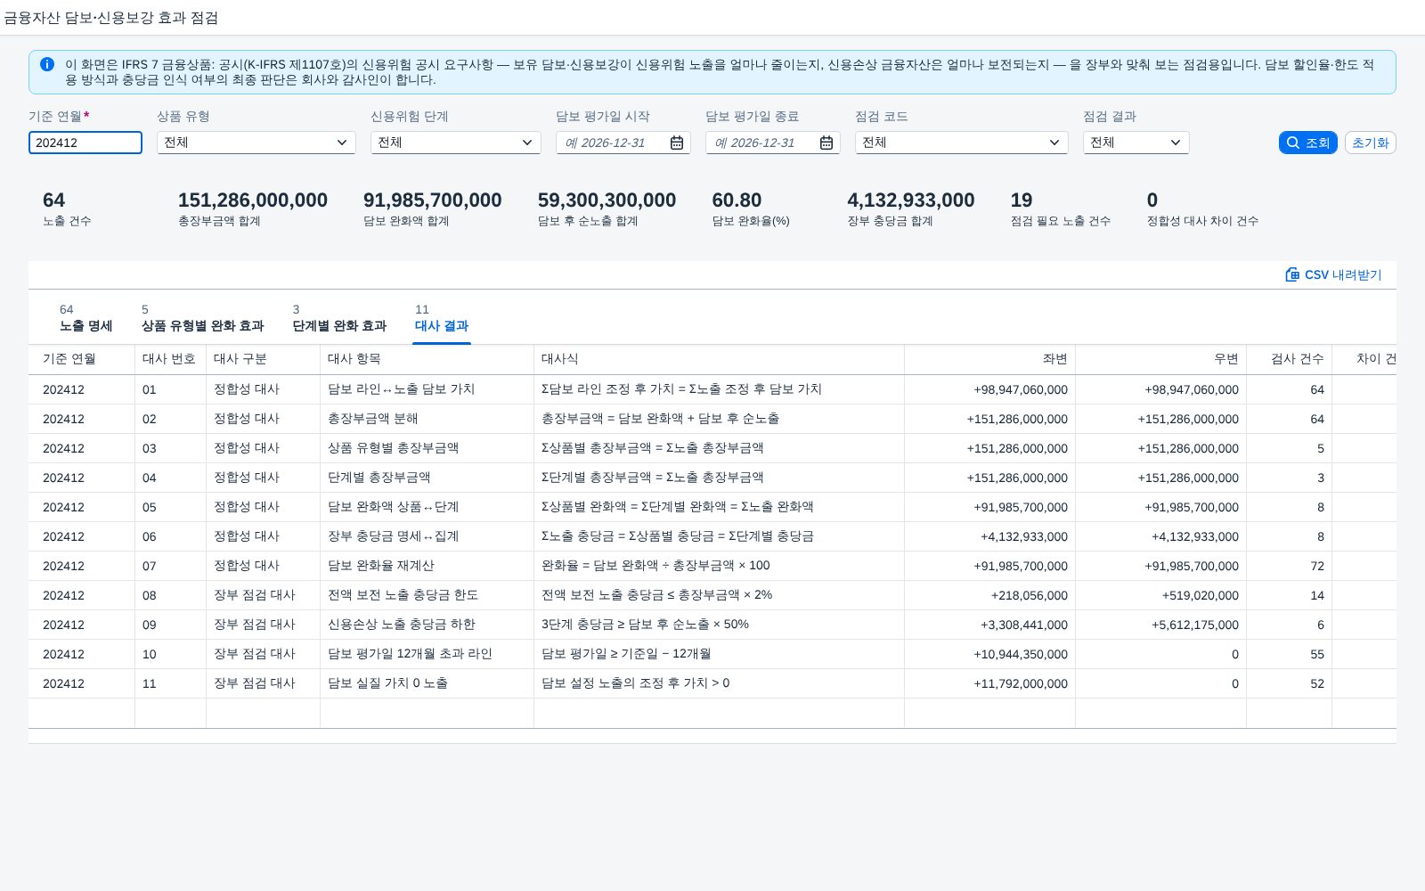Sort by the 좌변 column header
1425x891 pixels.
click(990, 359)
